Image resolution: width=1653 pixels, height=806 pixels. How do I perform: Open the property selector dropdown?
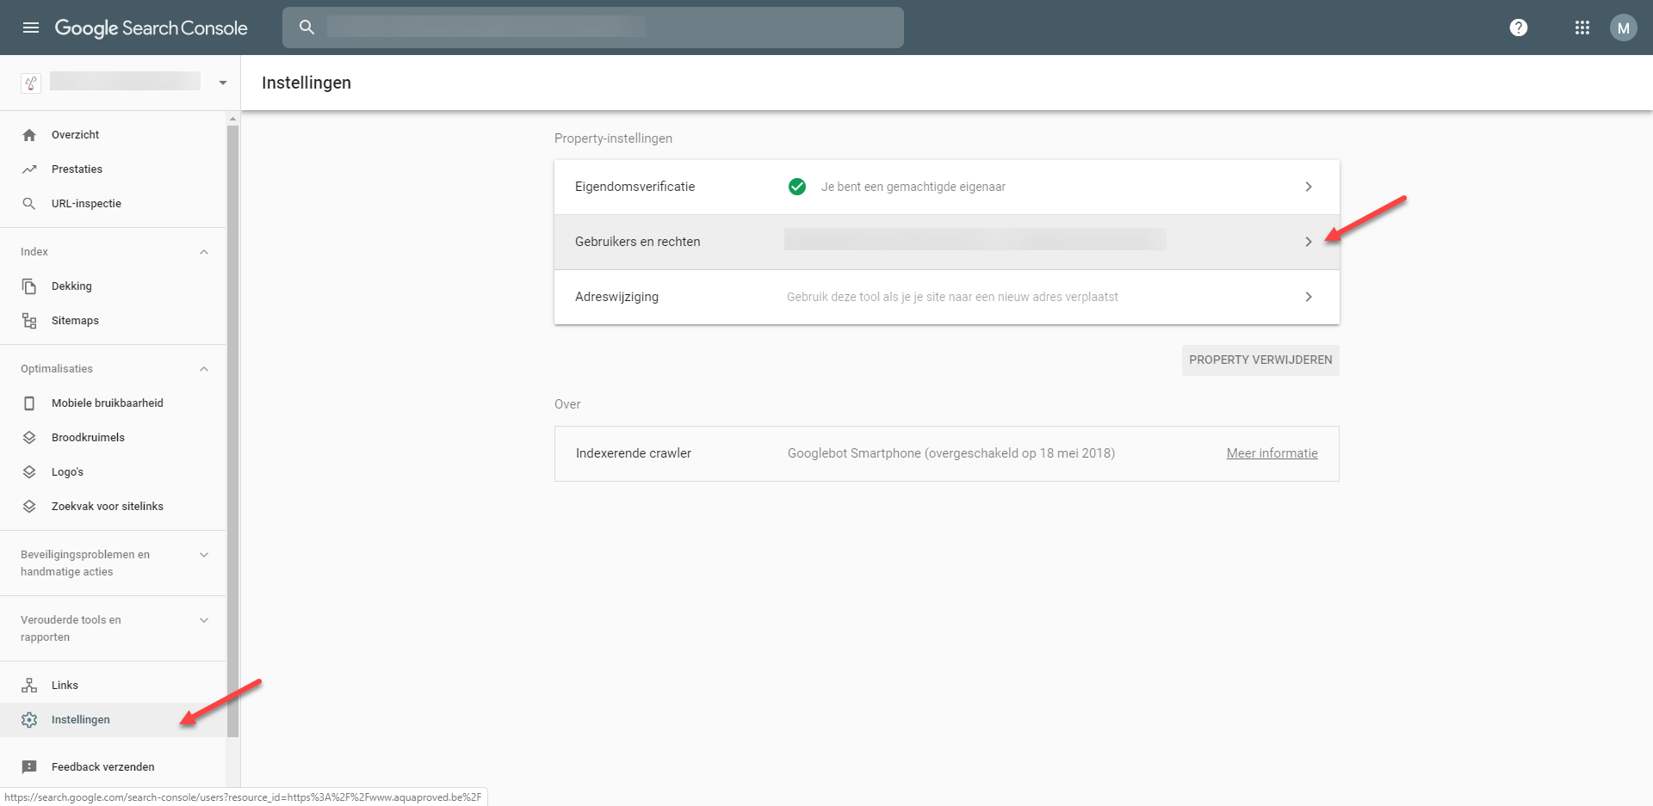tap(223, 83)
